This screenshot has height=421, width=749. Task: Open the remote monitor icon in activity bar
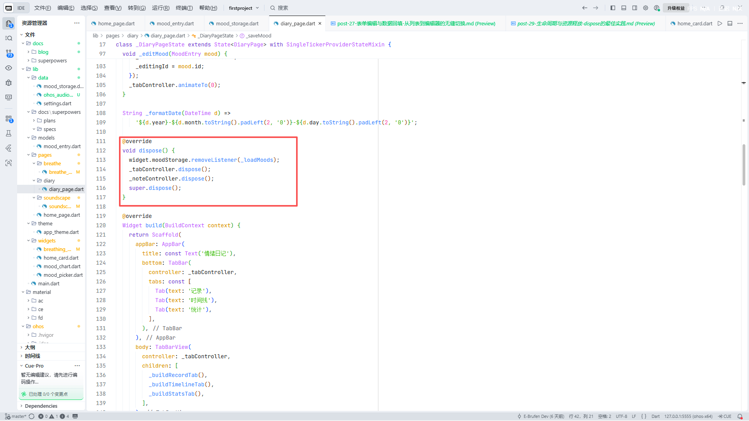tap(9, 97)
